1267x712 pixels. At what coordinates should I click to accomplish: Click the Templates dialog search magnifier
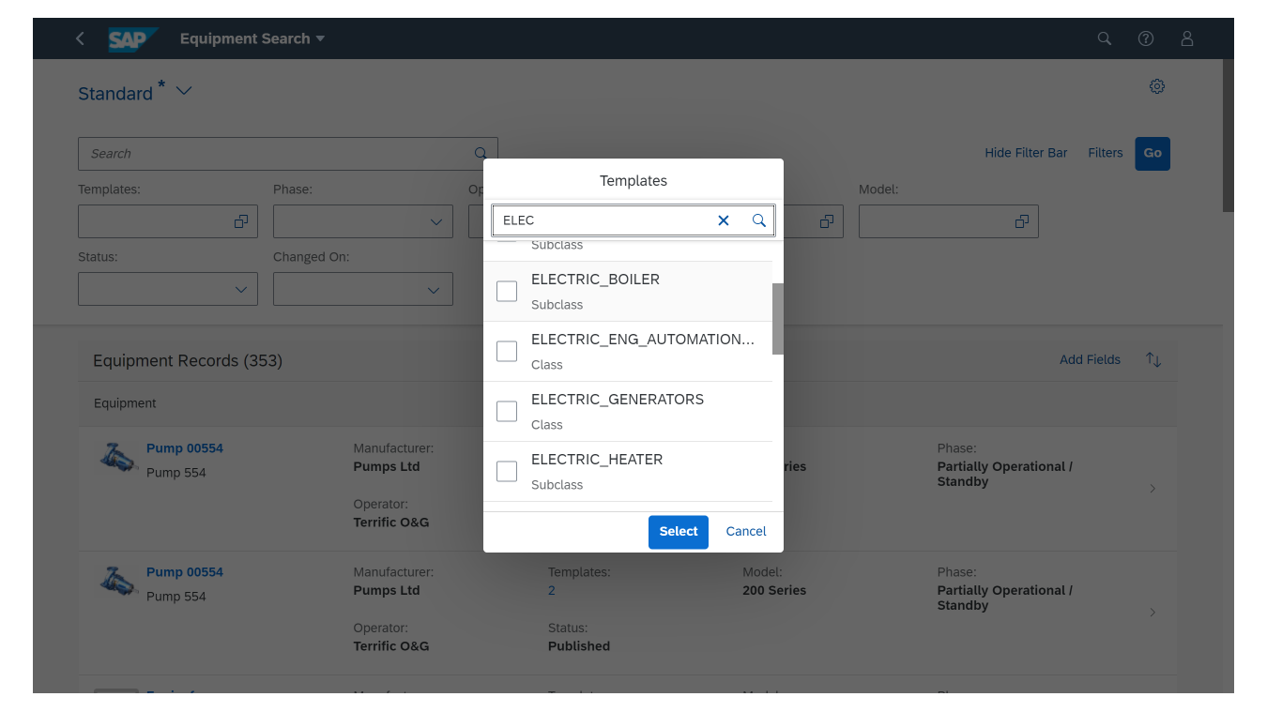759,220
